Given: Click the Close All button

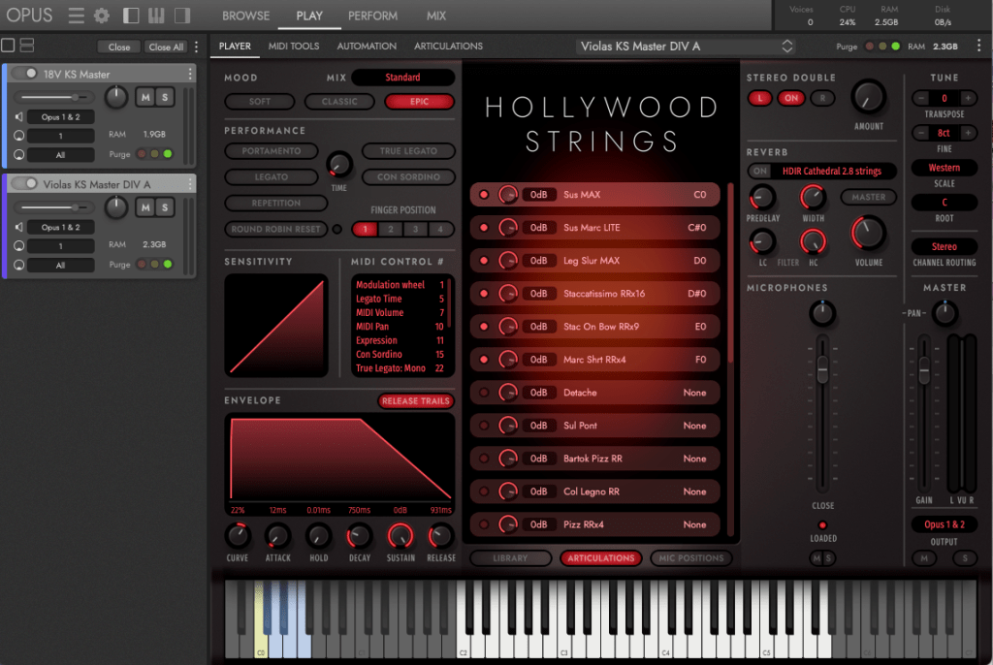Looking at the screenshot, I should pos(166,47).
